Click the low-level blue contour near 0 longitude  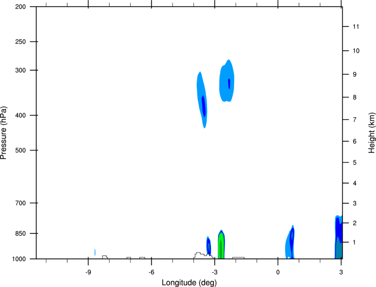point(290,242)
